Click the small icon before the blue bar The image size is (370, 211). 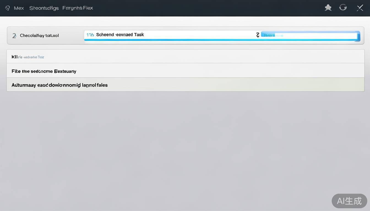click(x=258, y=35)
